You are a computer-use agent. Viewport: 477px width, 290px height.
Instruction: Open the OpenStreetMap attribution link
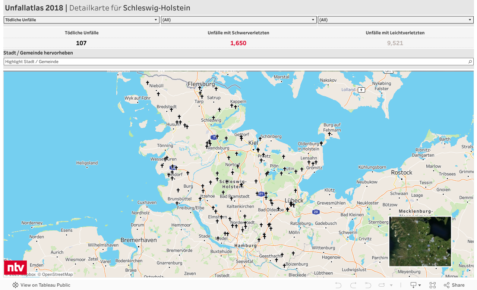(57, 274)
